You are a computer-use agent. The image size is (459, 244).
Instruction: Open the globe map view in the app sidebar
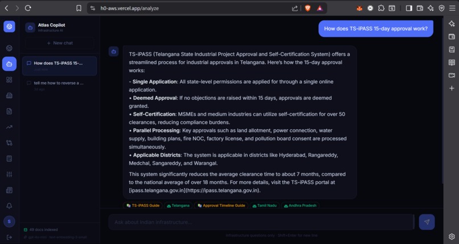point(9,48)
